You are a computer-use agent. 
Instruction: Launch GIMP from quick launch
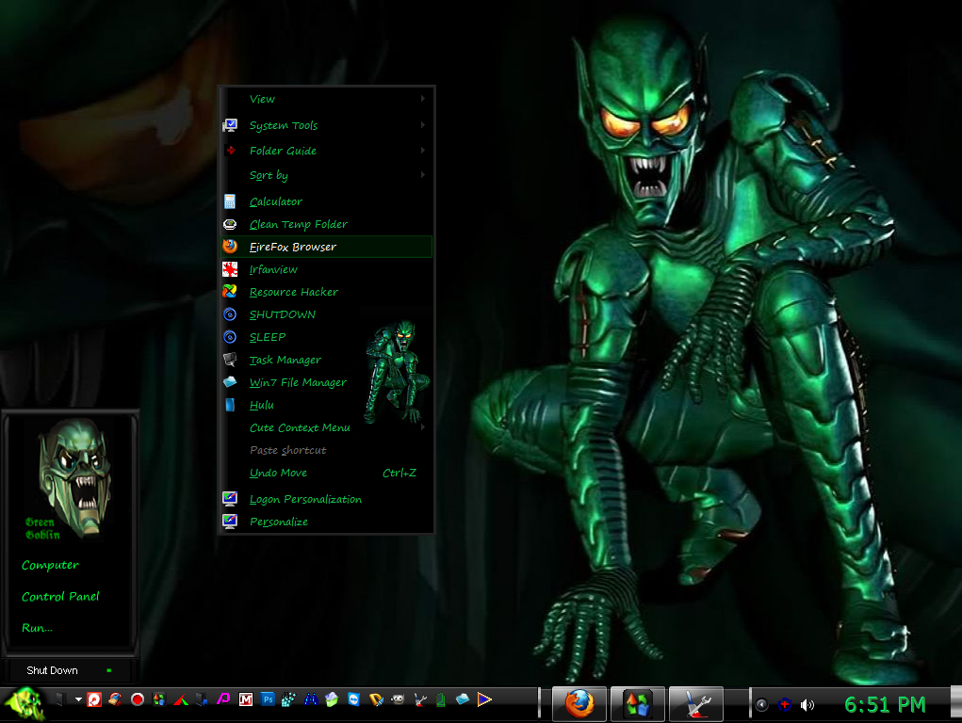pos(399,699)
